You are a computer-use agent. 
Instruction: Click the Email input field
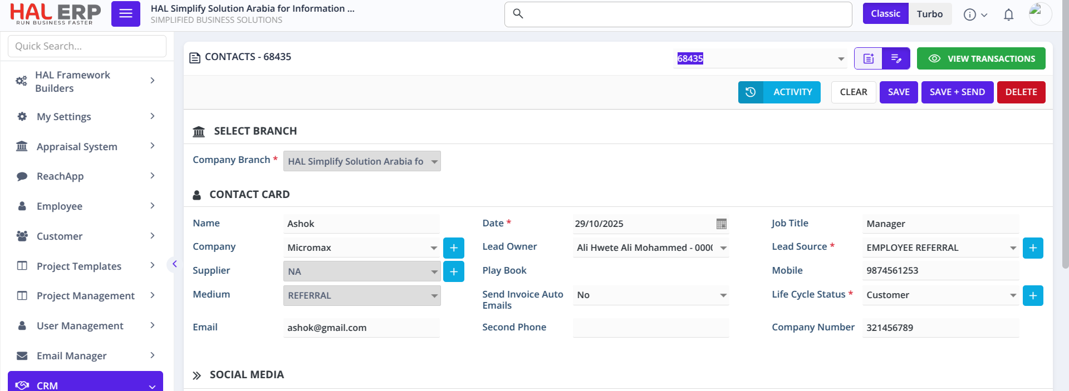pyautogui.click(x=361, y=328)
